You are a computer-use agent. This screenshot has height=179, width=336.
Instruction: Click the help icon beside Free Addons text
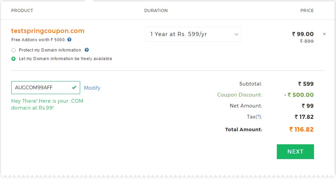69,40
